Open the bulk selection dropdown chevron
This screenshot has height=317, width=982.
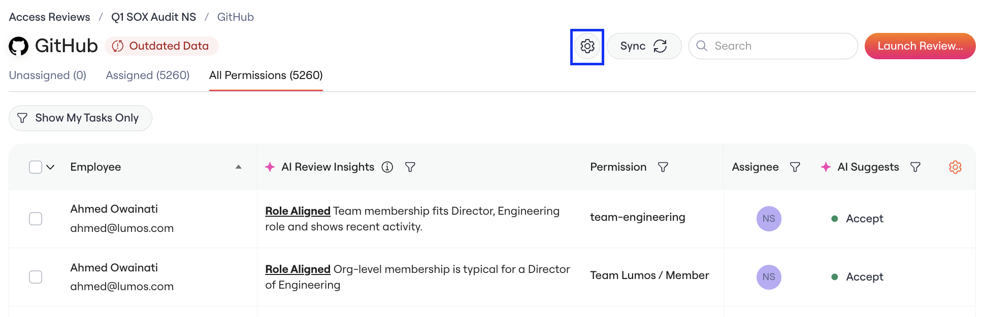pos(50,167)
